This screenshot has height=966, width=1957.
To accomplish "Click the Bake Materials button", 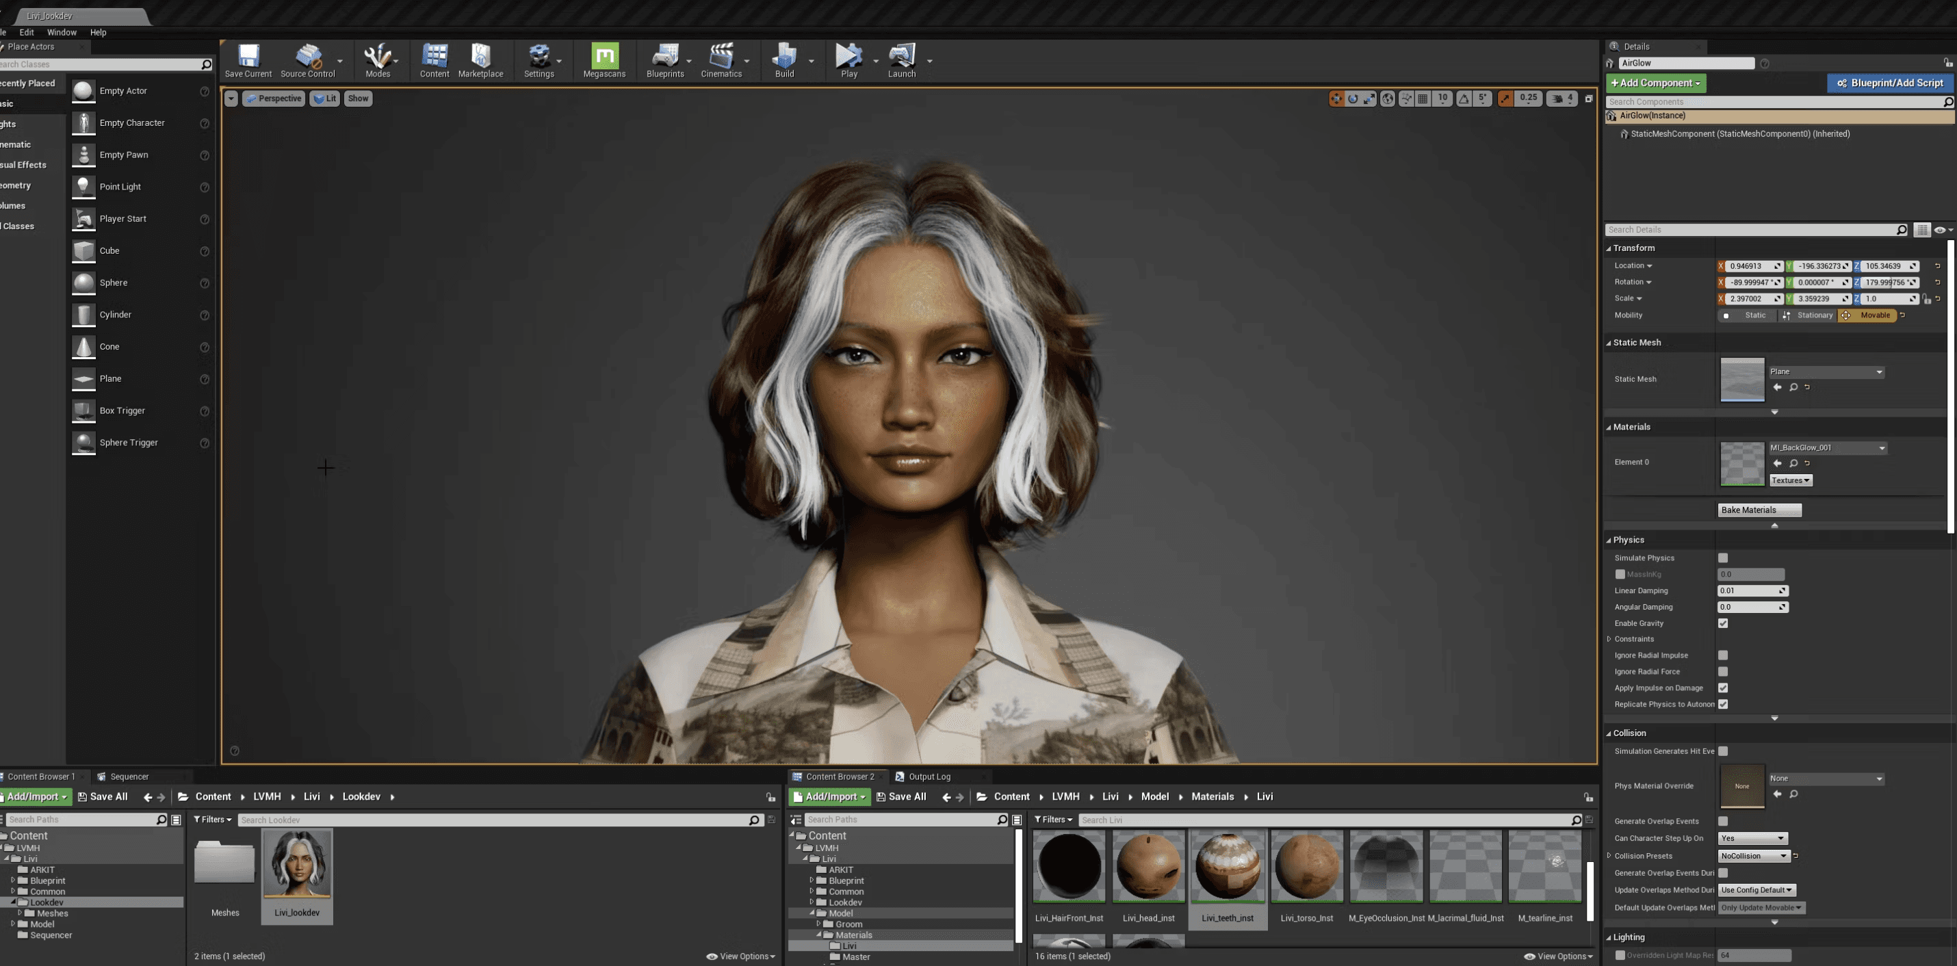I will [1759, 510].
